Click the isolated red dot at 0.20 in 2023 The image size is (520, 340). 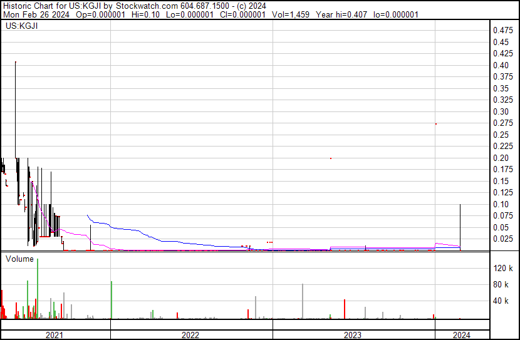click(331, 158)
